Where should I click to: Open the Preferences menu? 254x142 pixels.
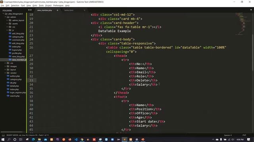(58, 6)
